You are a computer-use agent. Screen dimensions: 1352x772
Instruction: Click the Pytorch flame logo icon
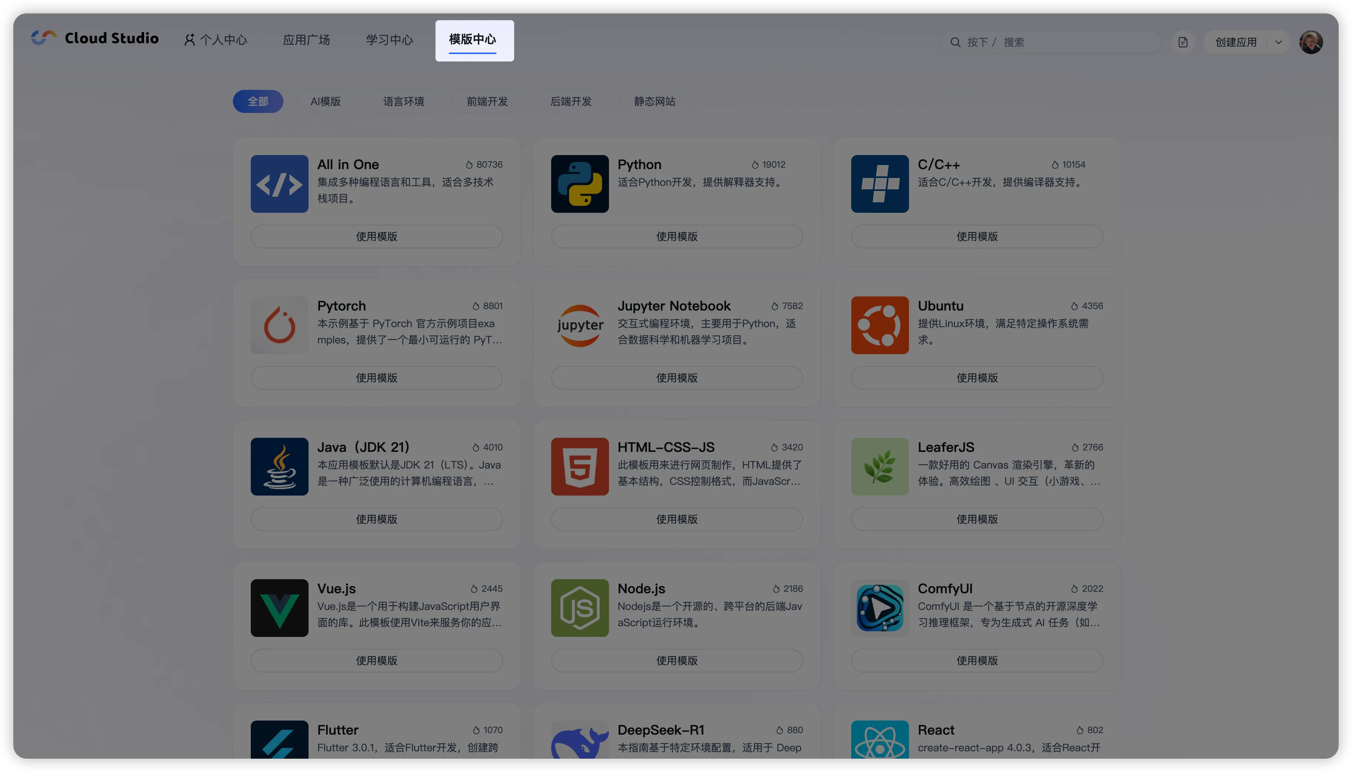(279, 325)
